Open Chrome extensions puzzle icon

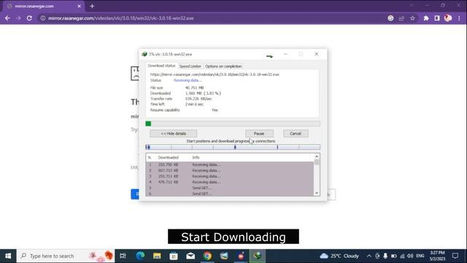pyautogui.click(x=426, y=18)
